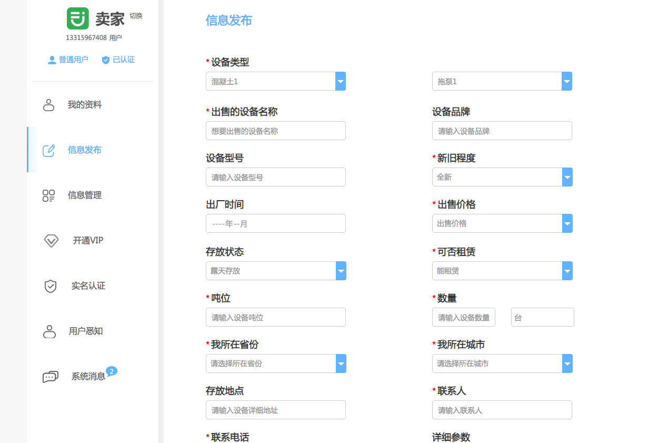This screenshot has width=648, height=443.
Task: Click the 我的资料 person icon
Action: (x=49, y=105)
